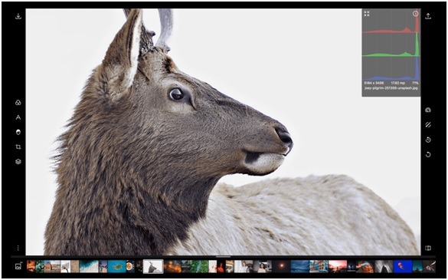The width and height of the screenshot is (448, 280).
Task: Open the blue jellyfish thumbnail
Action: click(x=403, y=266)
